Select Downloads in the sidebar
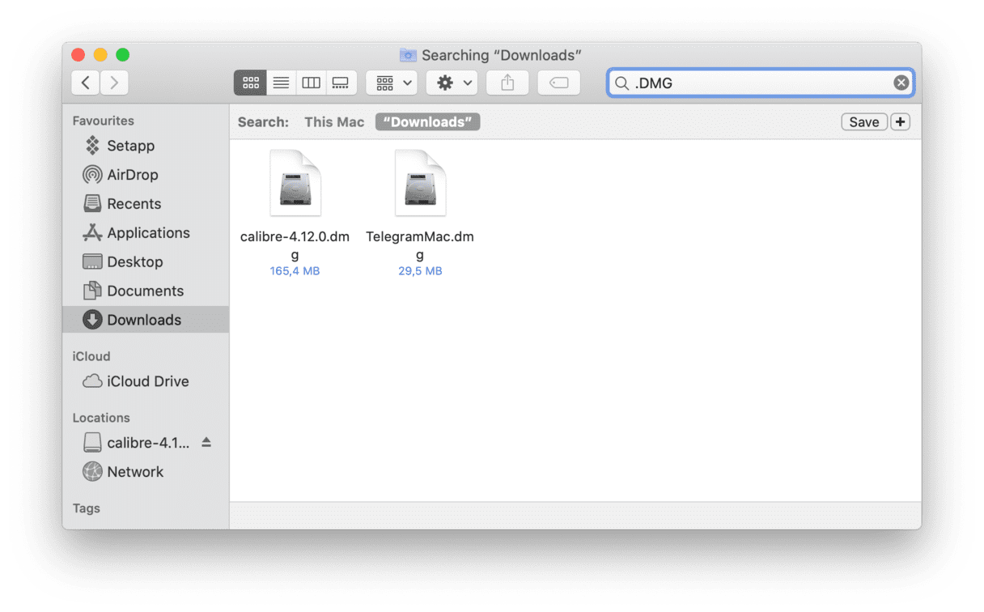Image resolution: width=984 pixels, height=612 pixels. click(x=146, y=320)
